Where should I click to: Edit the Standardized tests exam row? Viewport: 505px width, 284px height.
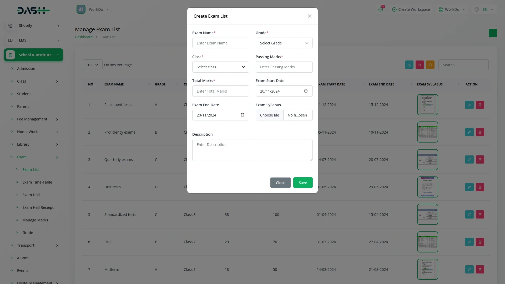point(469,215)
